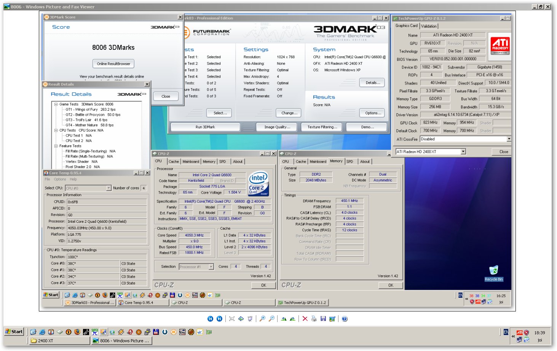Image resolution: width=557 pixels, height=351 pixels.
Task: Rotate image counterclockwise using viewer toolbar
Action: click(292, 319)
